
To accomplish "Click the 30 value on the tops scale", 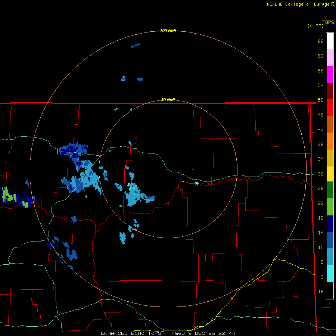I will [x=321, y=174].
